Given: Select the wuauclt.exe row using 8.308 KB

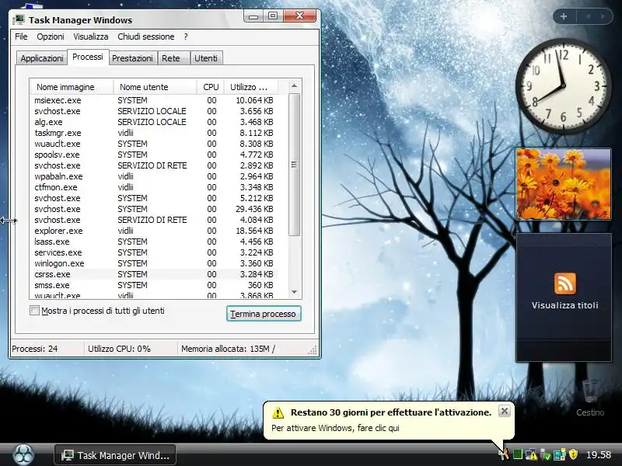Looking at the screenshot, I should coord(154,144).
